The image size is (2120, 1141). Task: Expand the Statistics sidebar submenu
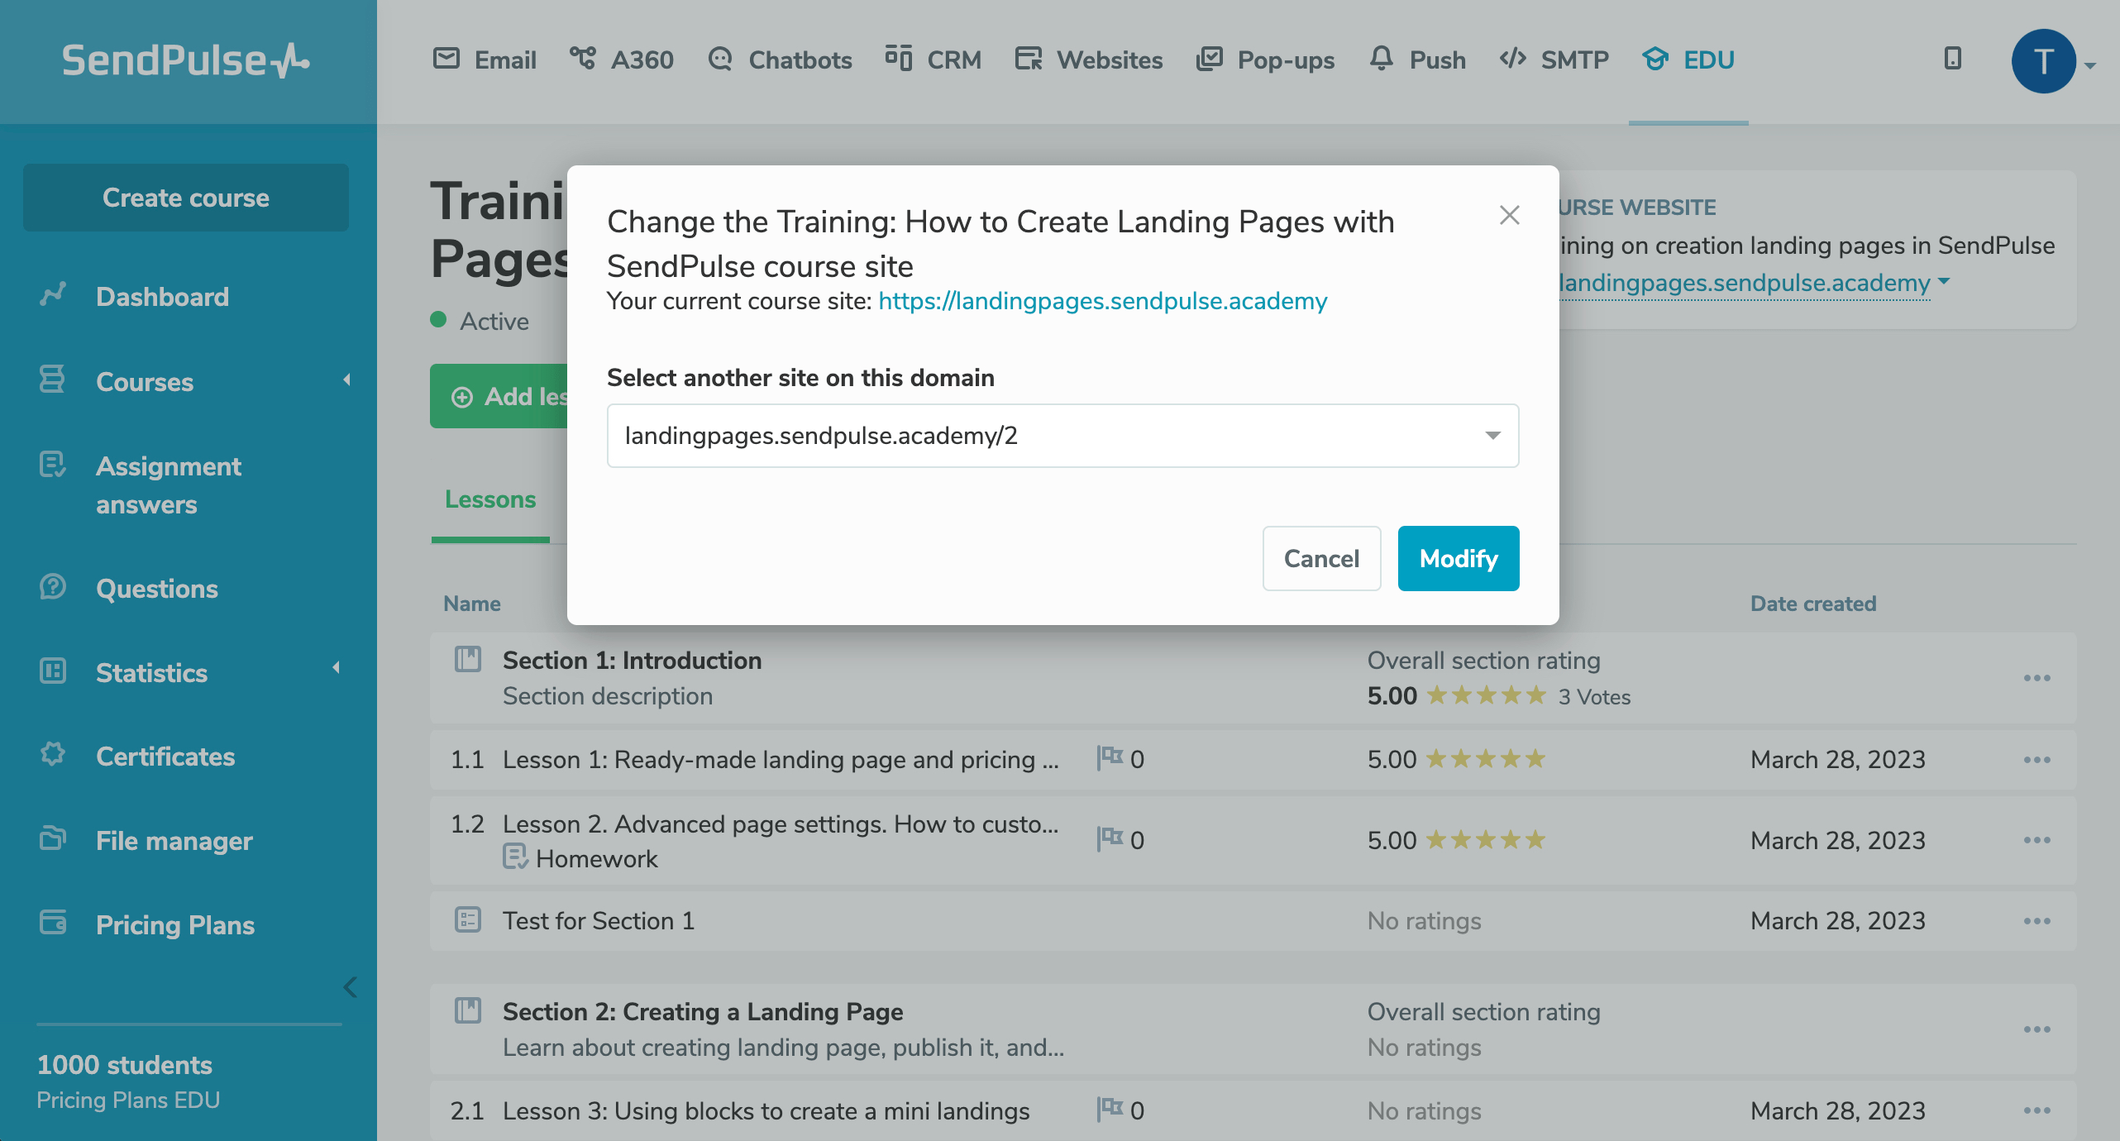point(336,668)
